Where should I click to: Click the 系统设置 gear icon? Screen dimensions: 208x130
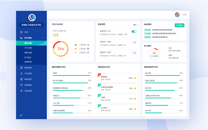pyautogui.click(x=21, y=91)
